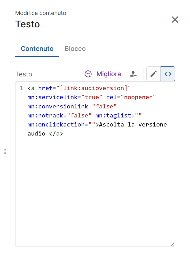
Task: Toggle the HTML source code view
Action: [168, 74]
